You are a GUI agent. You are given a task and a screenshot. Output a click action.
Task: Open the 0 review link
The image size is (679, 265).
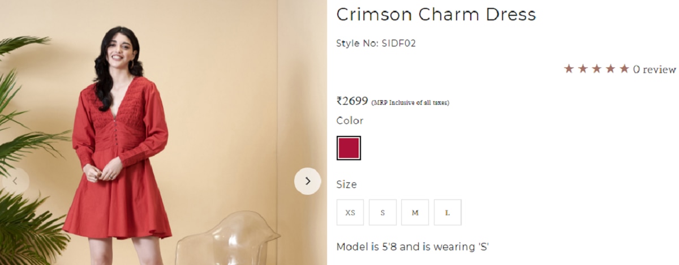tap(654, 70)
